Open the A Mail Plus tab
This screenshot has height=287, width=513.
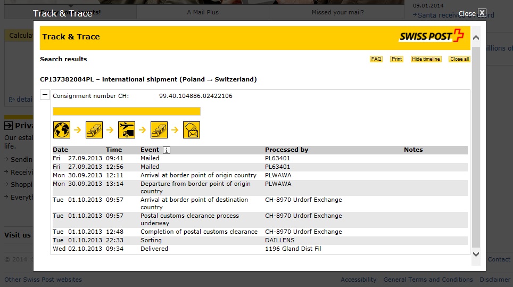pos(203,12)
